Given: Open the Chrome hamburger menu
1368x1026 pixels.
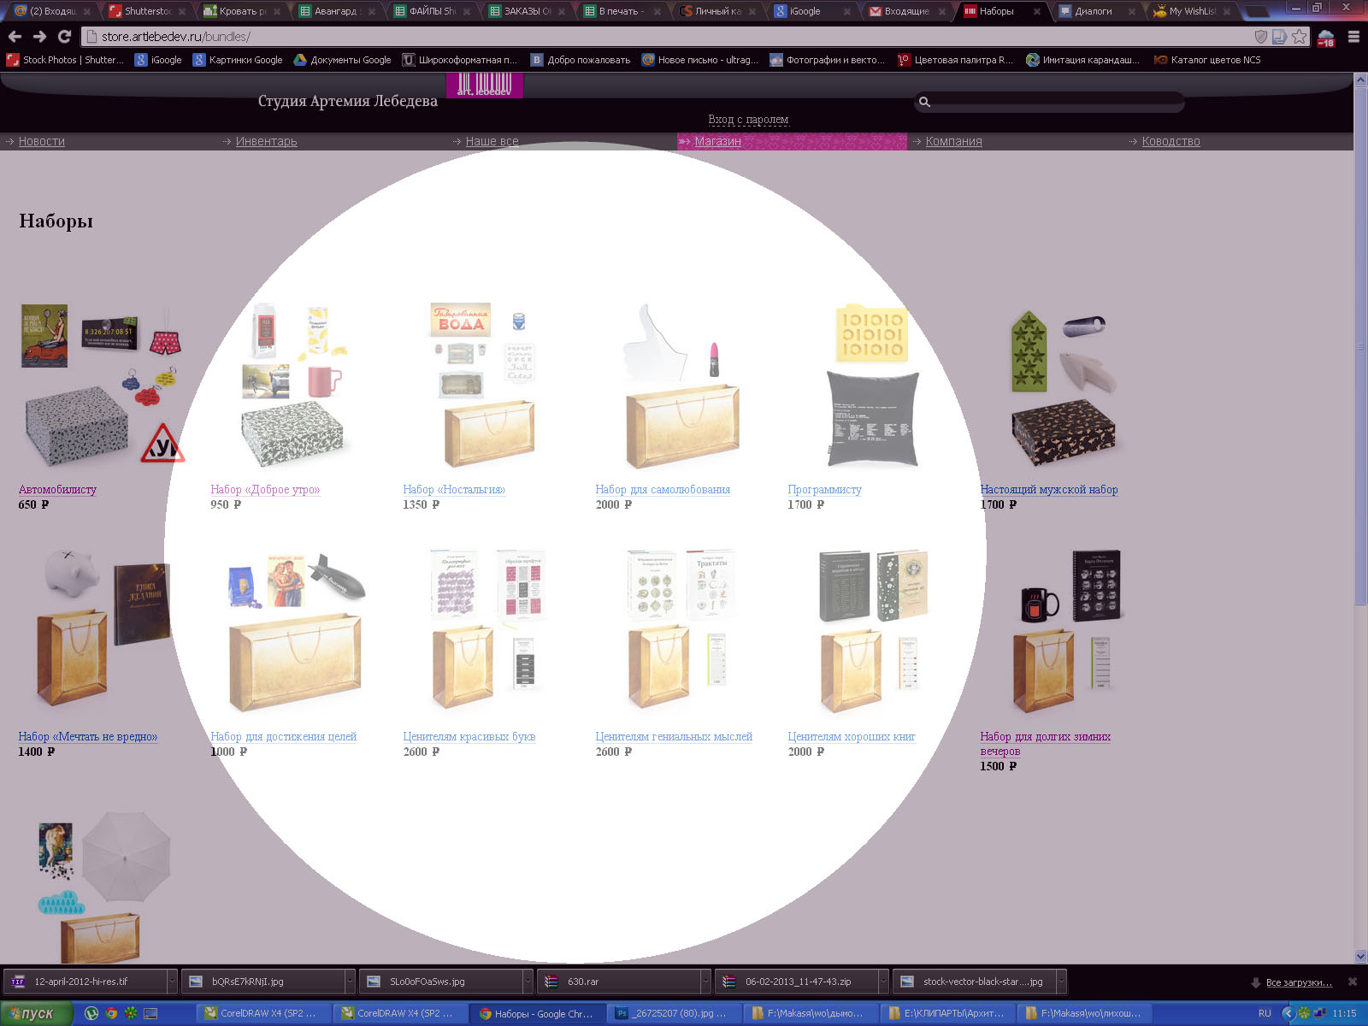Looking at the screenshot, I should click(x=1353, y=37).
